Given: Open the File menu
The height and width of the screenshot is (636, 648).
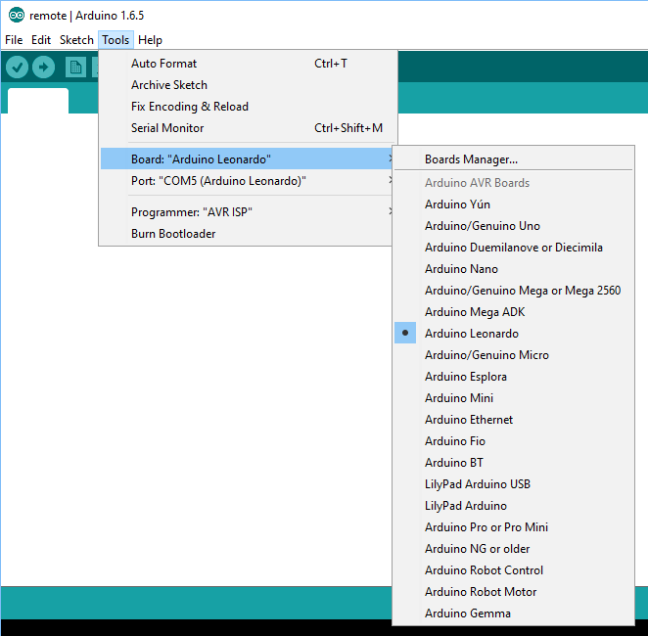Looking at the screenshot, I should 14,40.
